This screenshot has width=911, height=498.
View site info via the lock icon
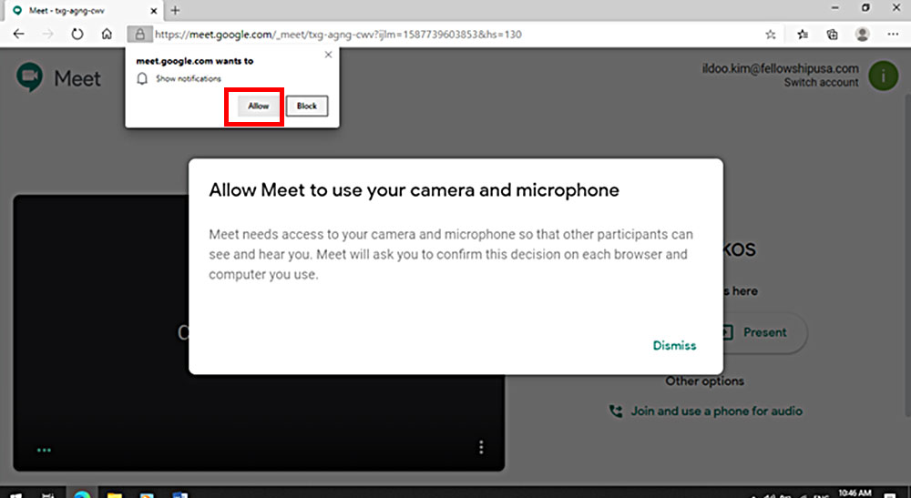[140, 35]
